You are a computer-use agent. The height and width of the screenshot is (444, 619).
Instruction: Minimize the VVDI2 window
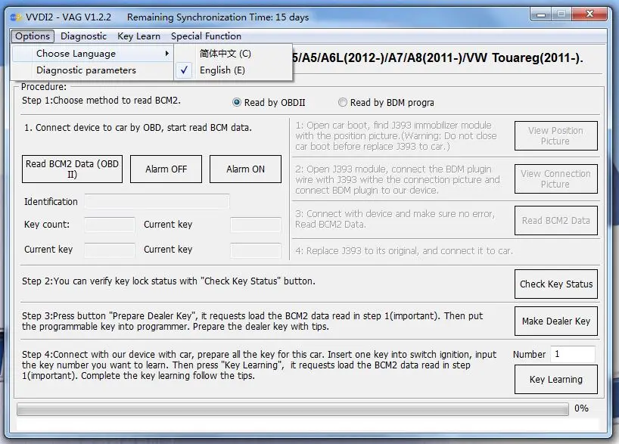(x=541, y=14)
